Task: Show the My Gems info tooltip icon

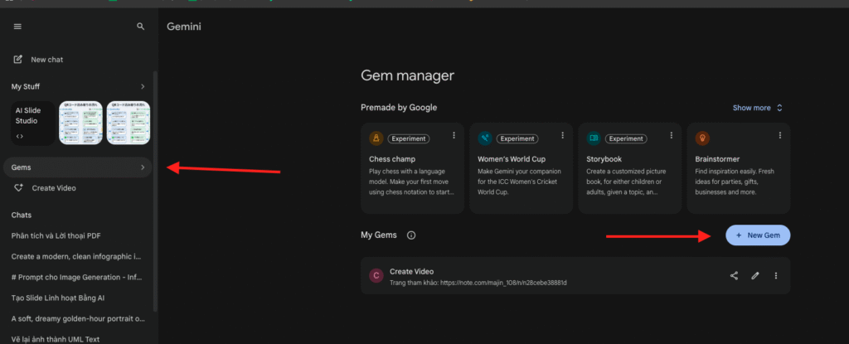Action: tap(411, 235)
